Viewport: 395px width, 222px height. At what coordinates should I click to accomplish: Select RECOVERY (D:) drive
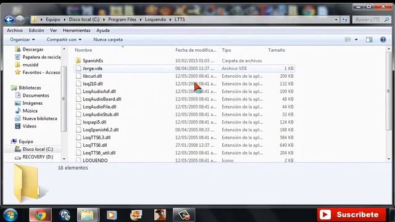tap(38, 157)
